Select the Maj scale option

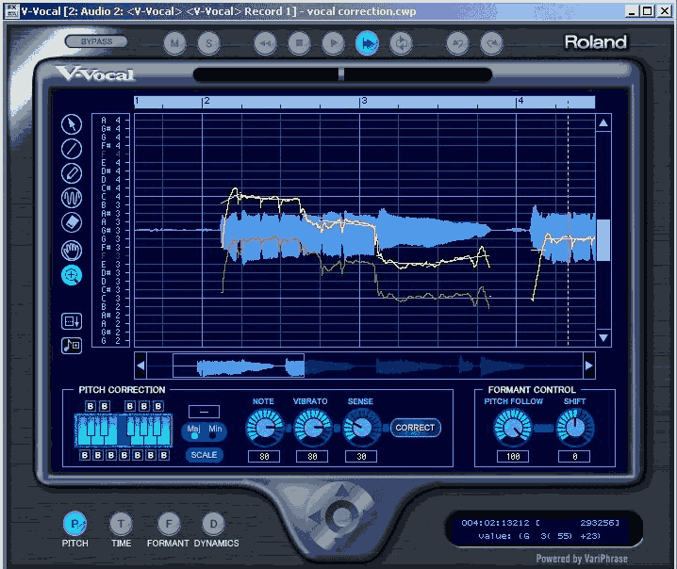coord(194,431)
